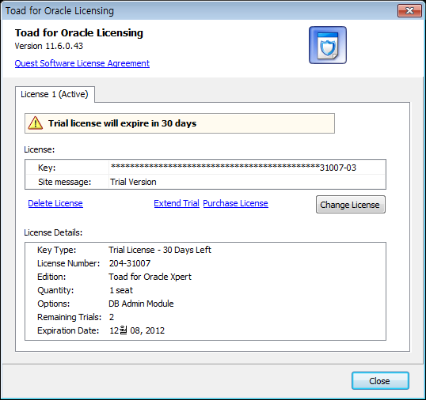Click the Options value 'DB Admin Module'
The width and height of the screenshot is (426, 400).
tap(141, 304)
